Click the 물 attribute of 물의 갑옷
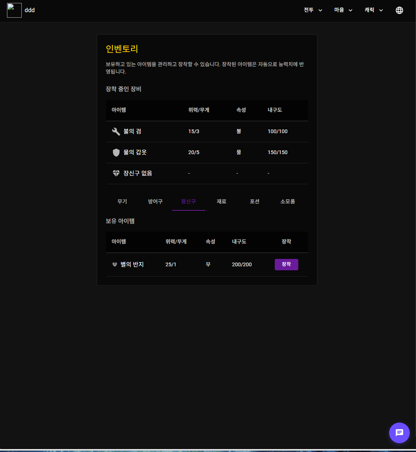This screenshot has width=416, height=452. tap(239, 152)
